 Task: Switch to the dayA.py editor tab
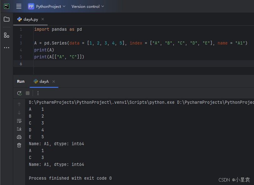click(x=30, y=19)
